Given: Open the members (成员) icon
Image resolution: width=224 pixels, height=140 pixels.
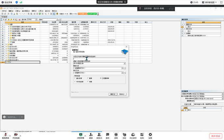Looking at the screenshot, I should (x=98, y=135).
